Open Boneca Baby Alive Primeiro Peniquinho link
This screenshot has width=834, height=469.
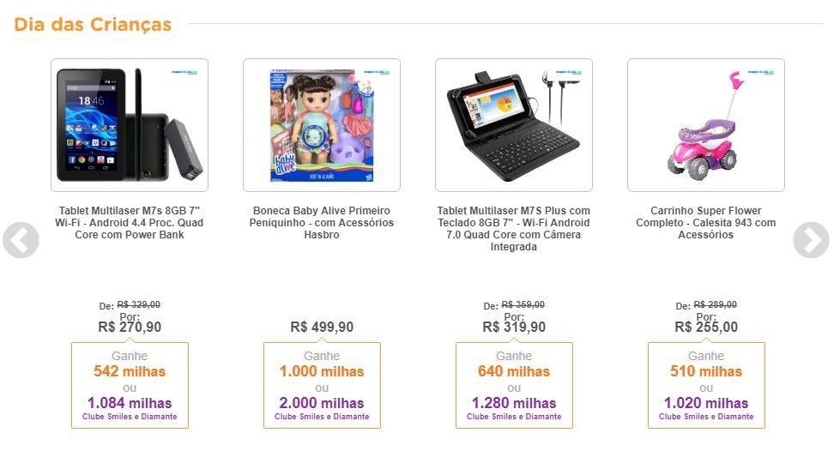click(322, 223)
